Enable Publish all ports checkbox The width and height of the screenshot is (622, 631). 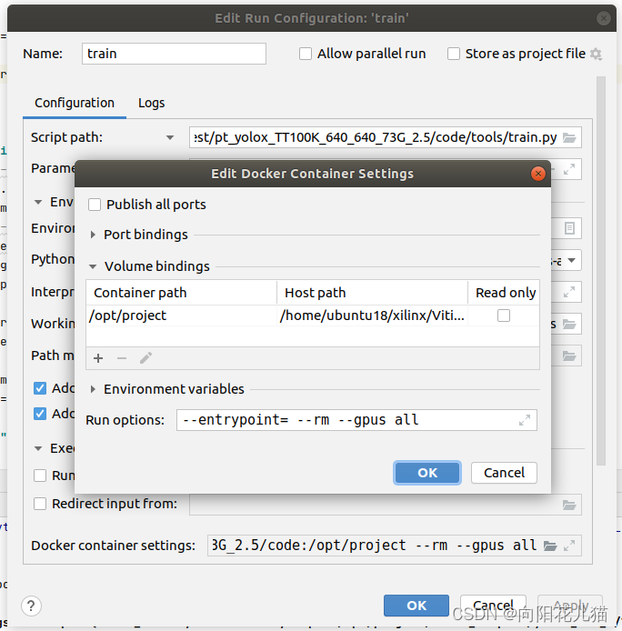[95, 205]
